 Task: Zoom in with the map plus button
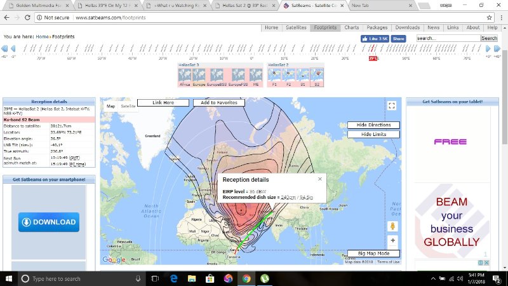tap(393, 240)
